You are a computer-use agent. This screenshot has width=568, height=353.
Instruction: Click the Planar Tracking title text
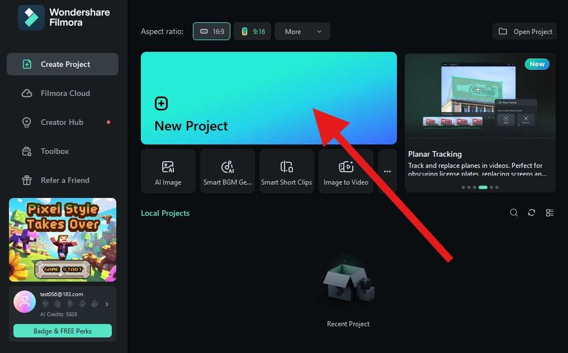coord(435,154)
